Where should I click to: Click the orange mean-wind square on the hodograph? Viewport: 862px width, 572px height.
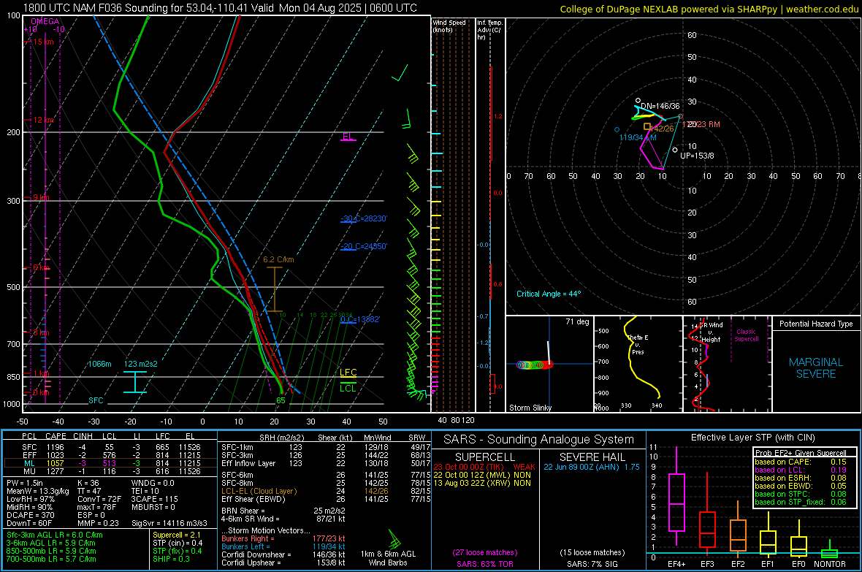[x=647, y=126]
